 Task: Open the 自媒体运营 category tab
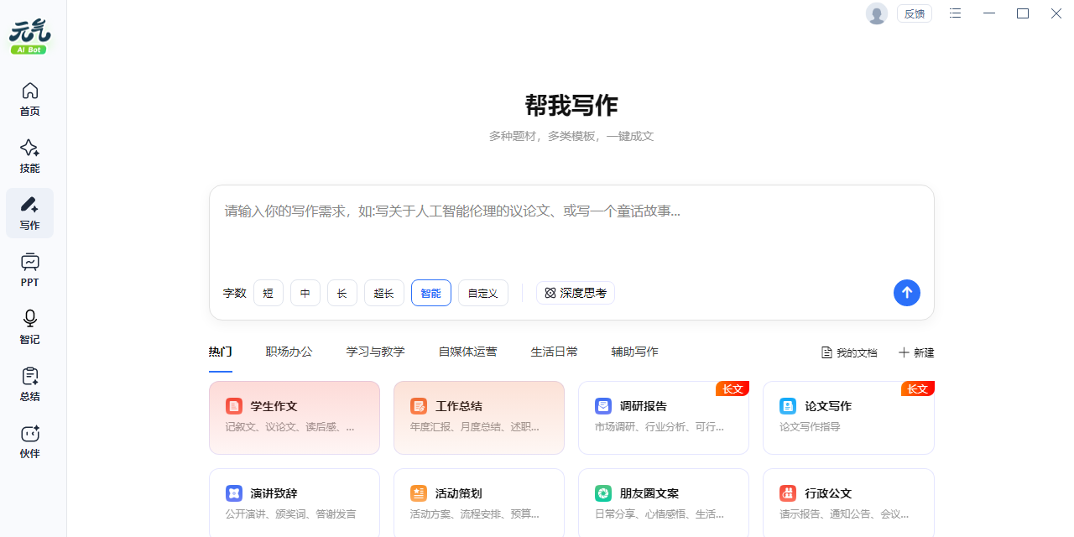[467, 352]
